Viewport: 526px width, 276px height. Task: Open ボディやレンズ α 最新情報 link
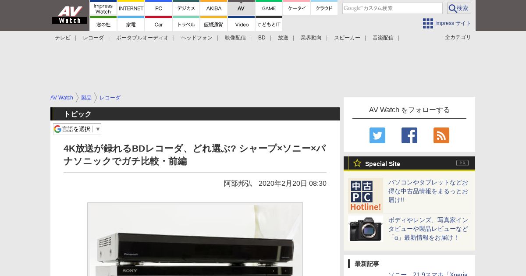(x=428, y=229)
